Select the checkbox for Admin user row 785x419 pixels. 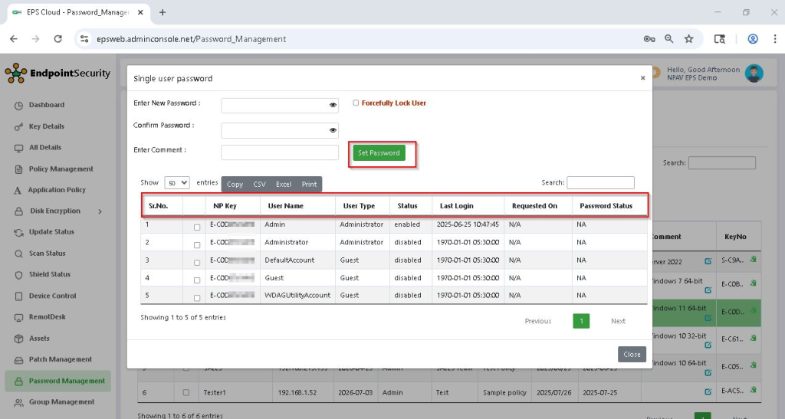(197, 228)
